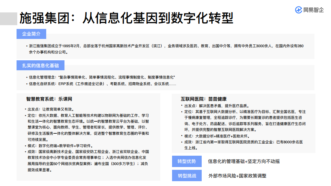
Task: Click the 信息化自研系统 bullet line
Action: [102, 84]
